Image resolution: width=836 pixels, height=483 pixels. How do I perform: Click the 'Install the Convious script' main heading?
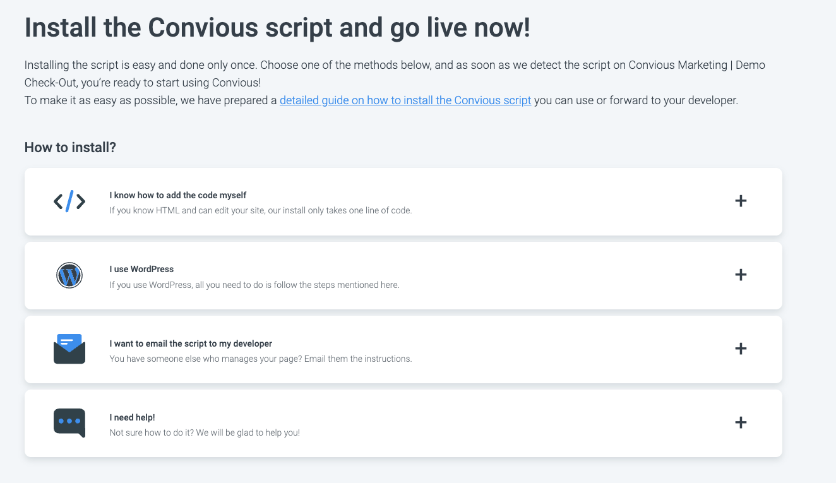(277, 28)
